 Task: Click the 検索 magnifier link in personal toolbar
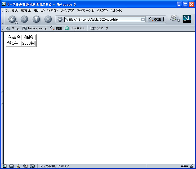click(56, 28)
